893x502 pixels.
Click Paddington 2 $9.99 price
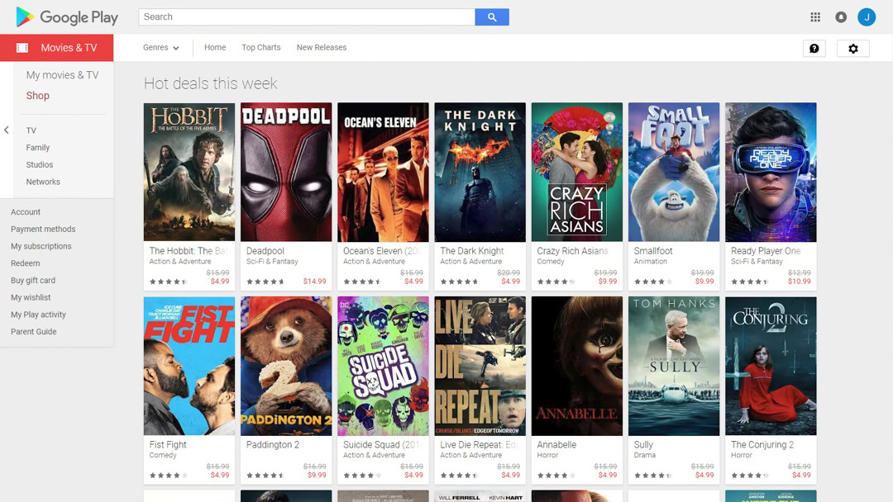pyautogui.click(x=317, y=476)
